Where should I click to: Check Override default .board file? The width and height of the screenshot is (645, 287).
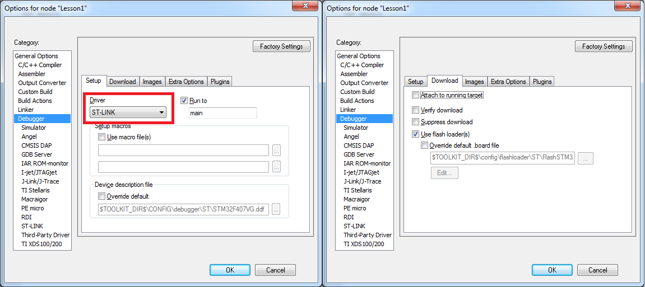[424, 145]
